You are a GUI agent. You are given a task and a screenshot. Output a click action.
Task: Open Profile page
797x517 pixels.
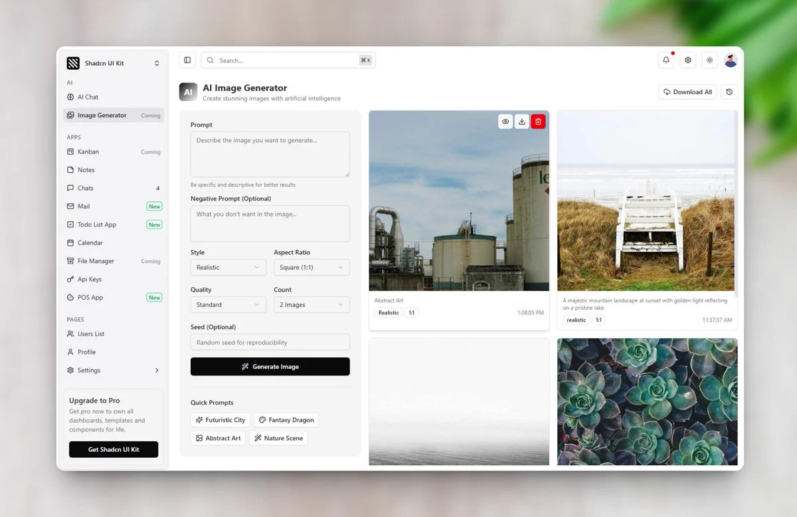[x=114, y=352]
